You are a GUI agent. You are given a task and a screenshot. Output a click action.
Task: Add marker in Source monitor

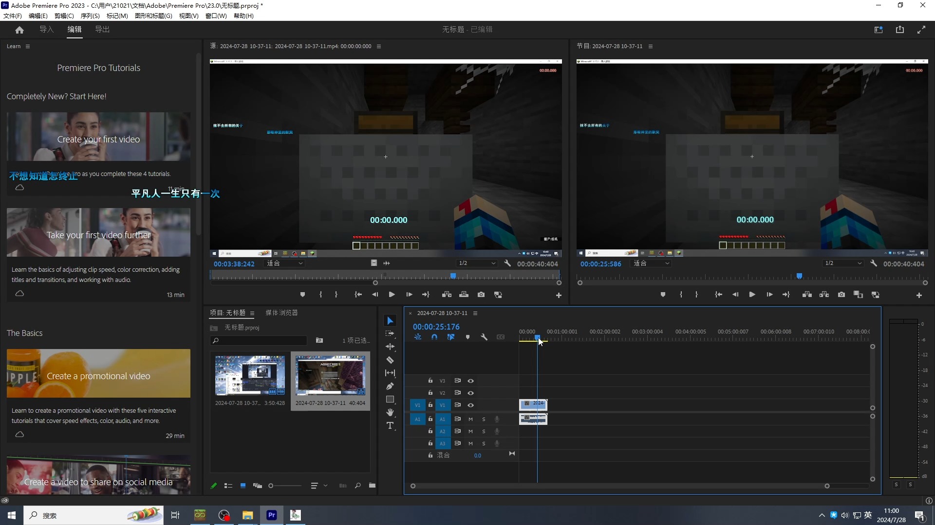302,295
